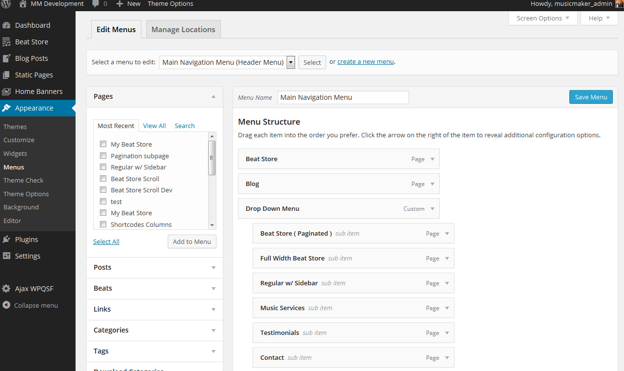Click the Menu Name text field

(x=343, y=97)
